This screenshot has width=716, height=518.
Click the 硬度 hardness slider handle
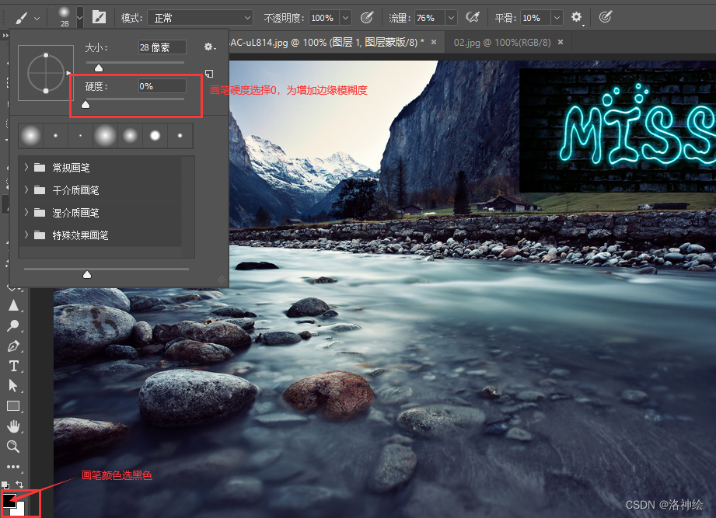(86, 105)
